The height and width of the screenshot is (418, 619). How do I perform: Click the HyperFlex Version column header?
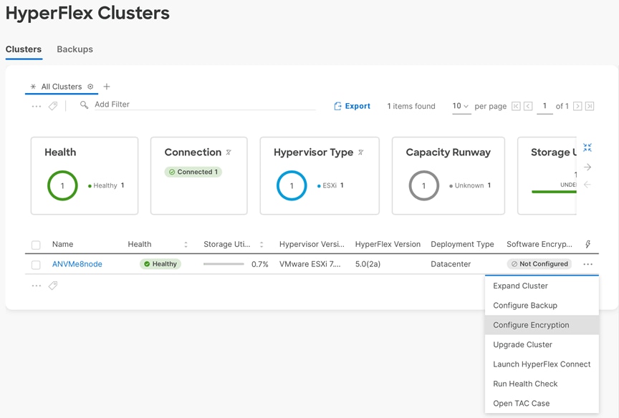click(x=388, y=244)
